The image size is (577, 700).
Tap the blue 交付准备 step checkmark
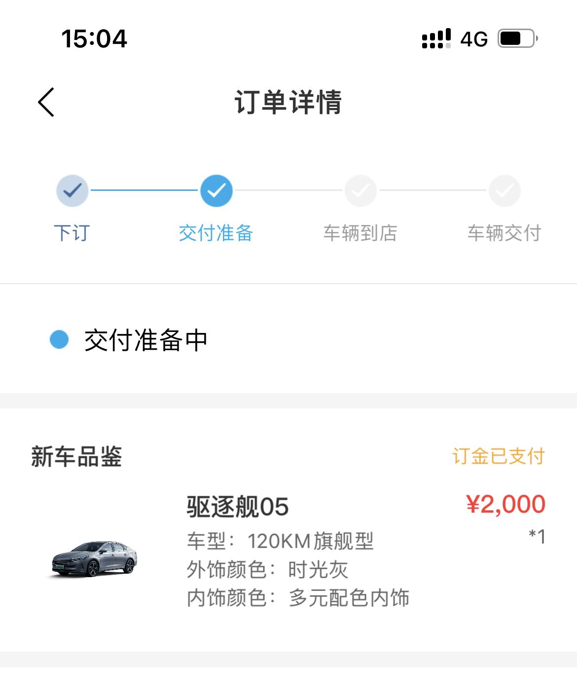click(x=216, y=190)
